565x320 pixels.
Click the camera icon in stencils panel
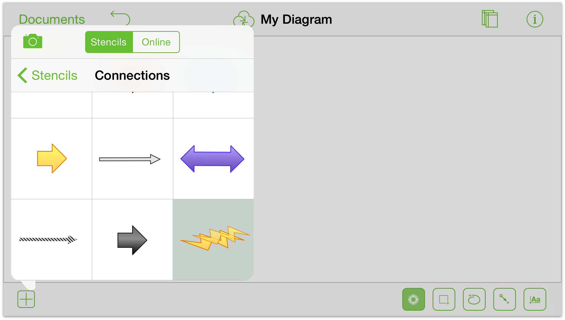[33, 41]
